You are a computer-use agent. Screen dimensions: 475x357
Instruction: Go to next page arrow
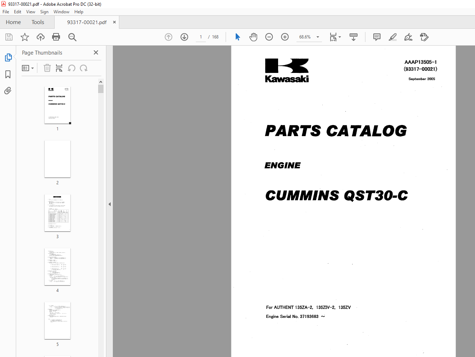pyautogui.click(x=184, y=37)
